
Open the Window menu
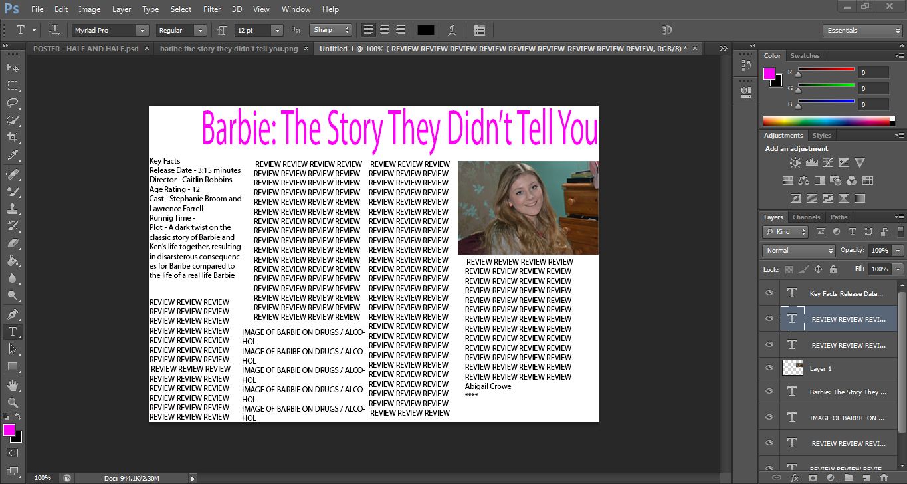[296, 9]
